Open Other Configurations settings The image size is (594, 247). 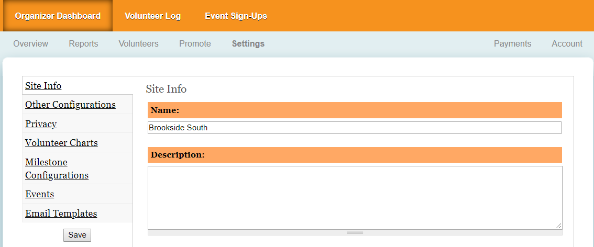pyautogui.click(x=70, y=105)
